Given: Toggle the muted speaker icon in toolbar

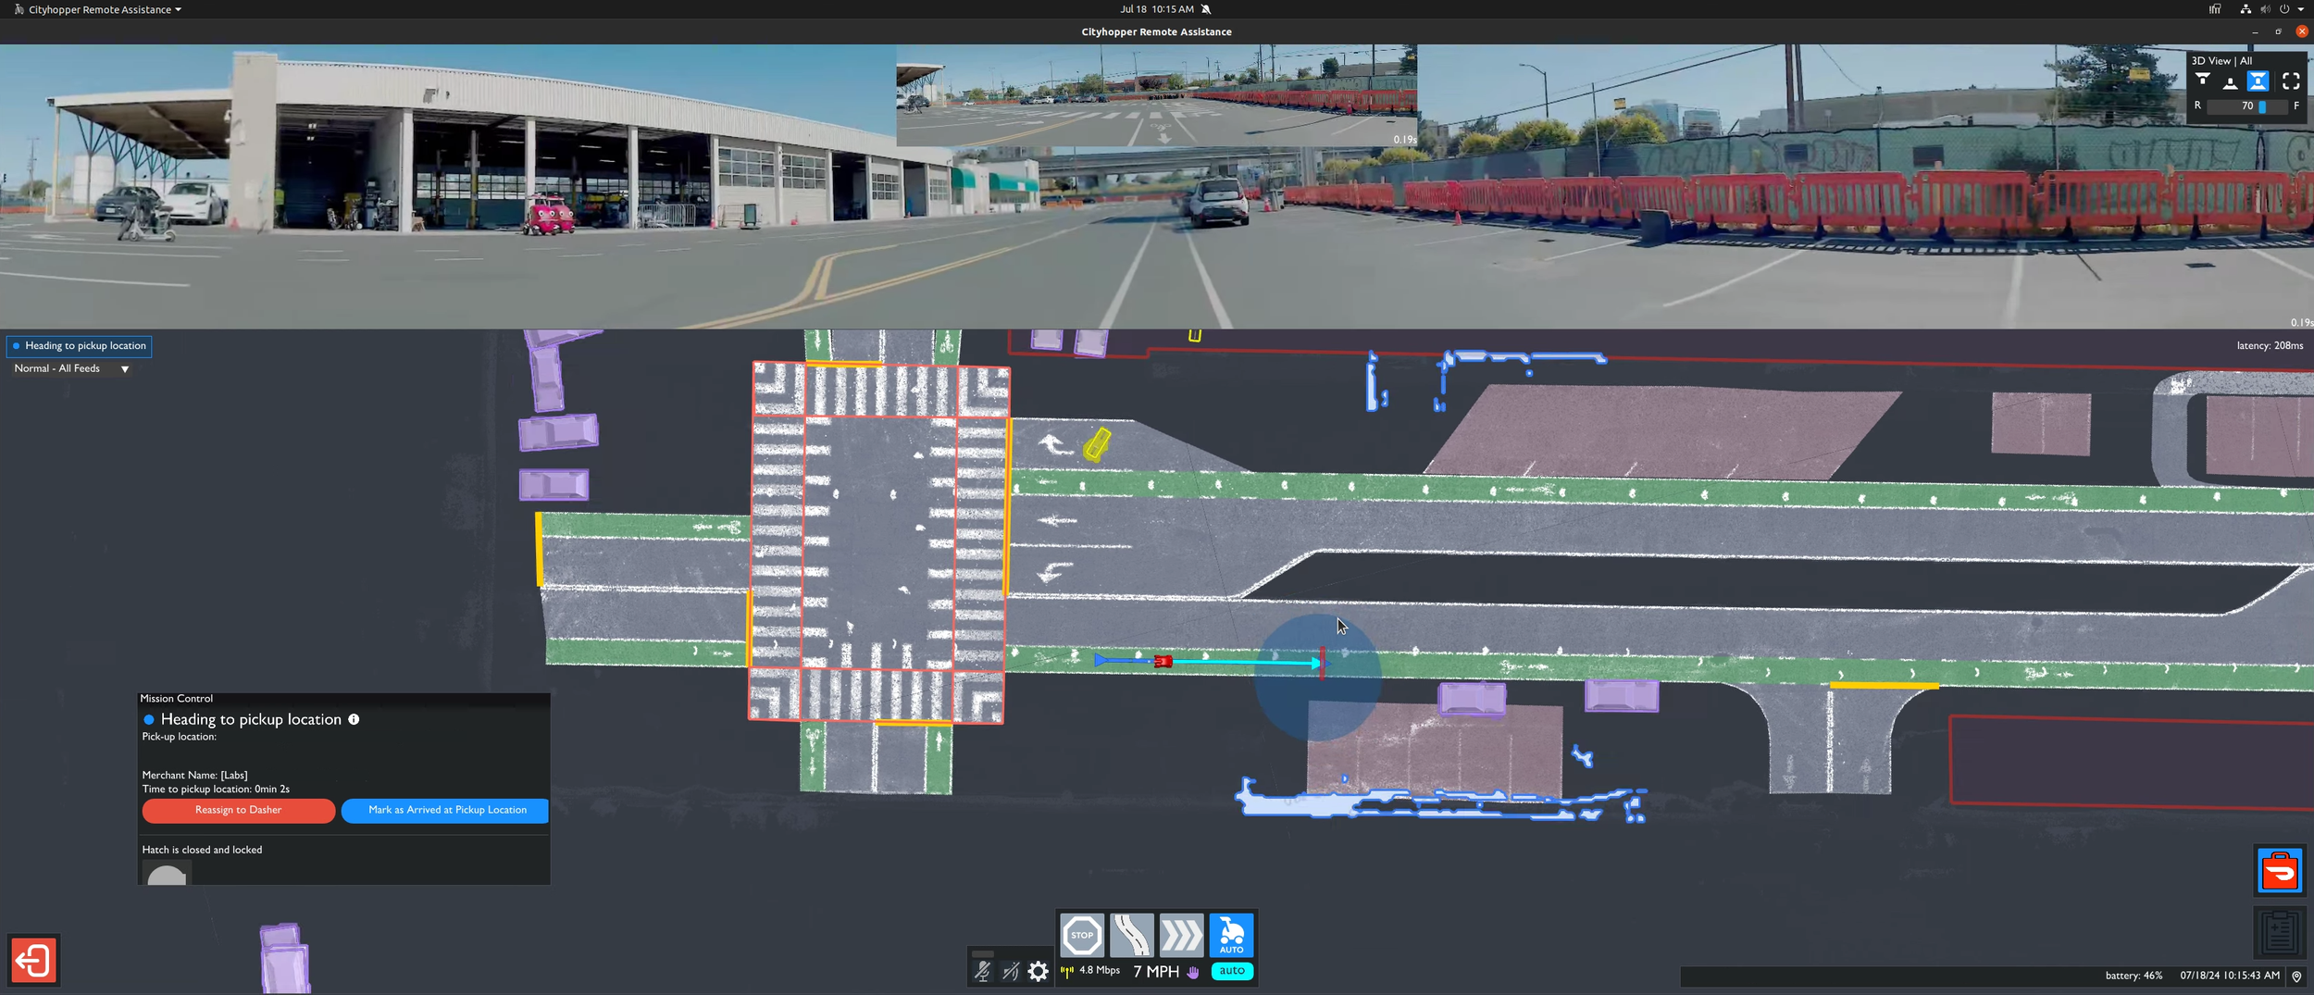Looking at the screenshot, I should (x=1011, y=971).
